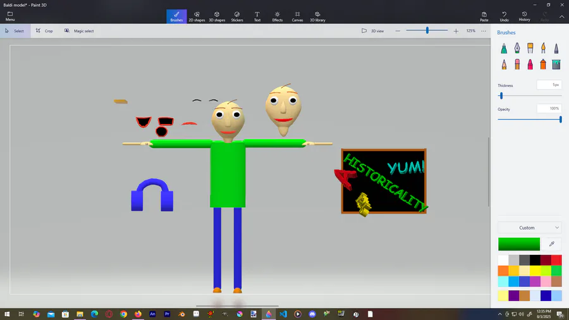Switch to the Brushes tab
Viewport: 569px width, 320px height.
click(x=176, y=16)
